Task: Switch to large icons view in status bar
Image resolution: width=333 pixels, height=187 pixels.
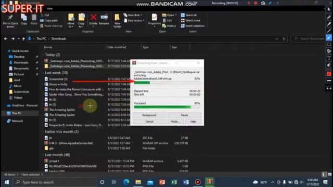Action: (329, 175)
